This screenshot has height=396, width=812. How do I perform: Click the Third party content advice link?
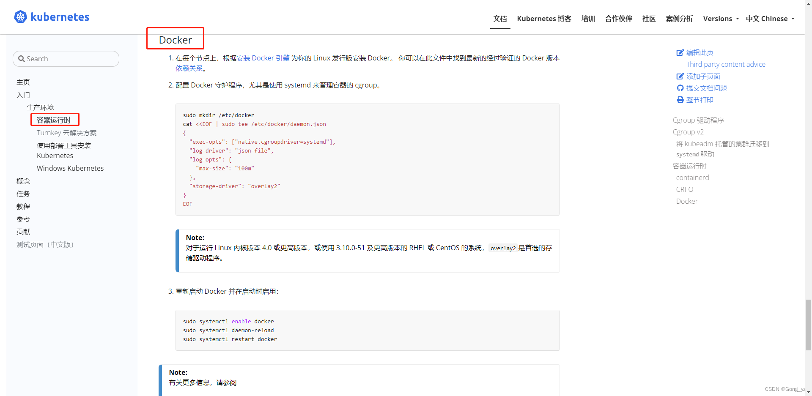pyautogui.click(x=726, y=64)
